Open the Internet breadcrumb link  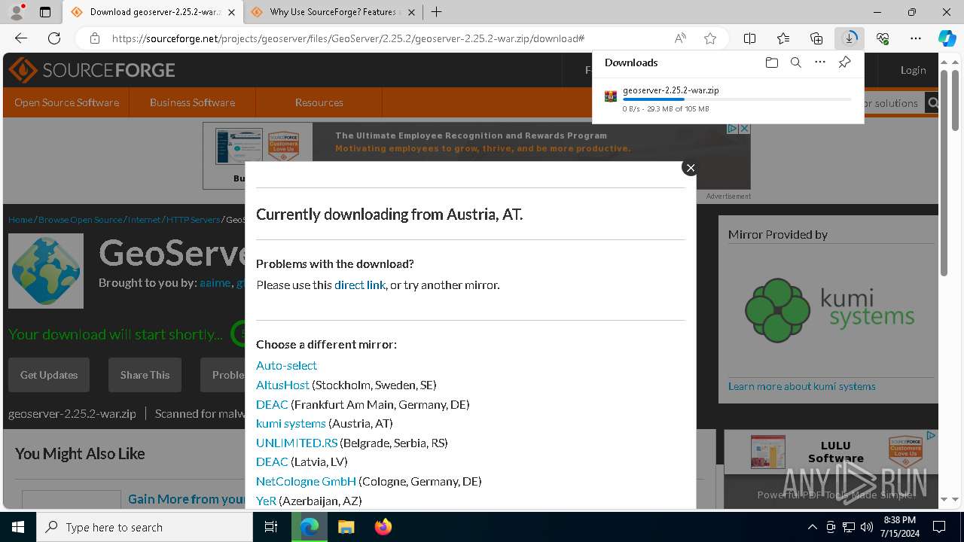pos(144,220)
